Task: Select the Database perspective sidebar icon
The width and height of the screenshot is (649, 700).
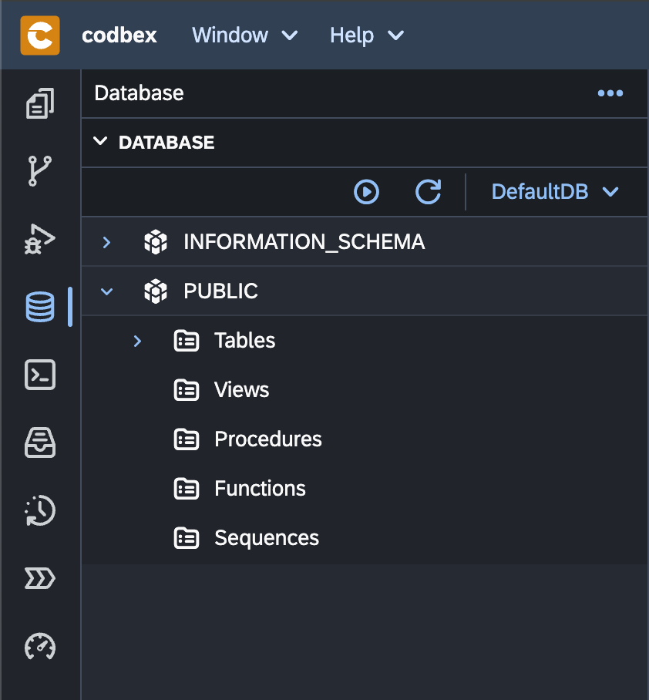Action: [40, 307]
